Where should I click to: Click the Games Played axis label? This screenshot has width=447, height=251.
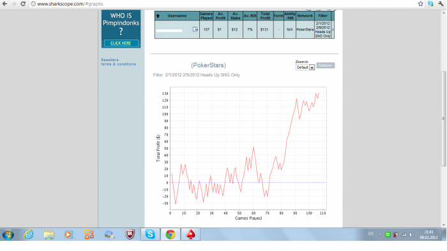(x=248, y=219)
